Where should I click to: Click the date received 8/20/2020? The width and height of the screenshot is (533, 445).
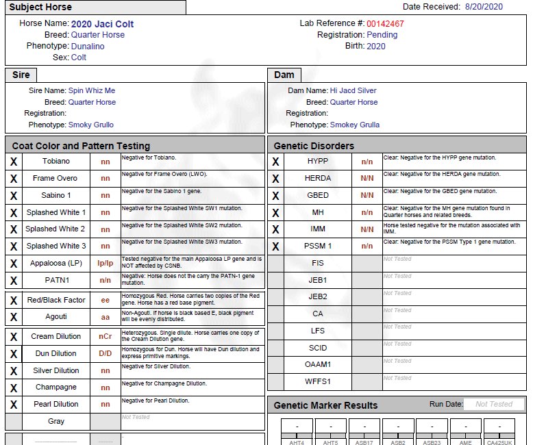(484, 6)
